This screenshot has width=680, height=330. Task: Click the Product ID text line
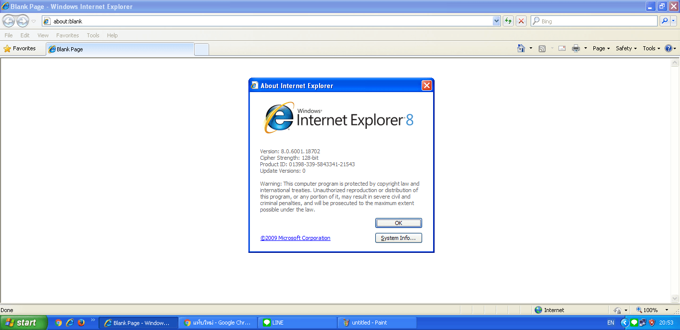[x=307, y=164]
